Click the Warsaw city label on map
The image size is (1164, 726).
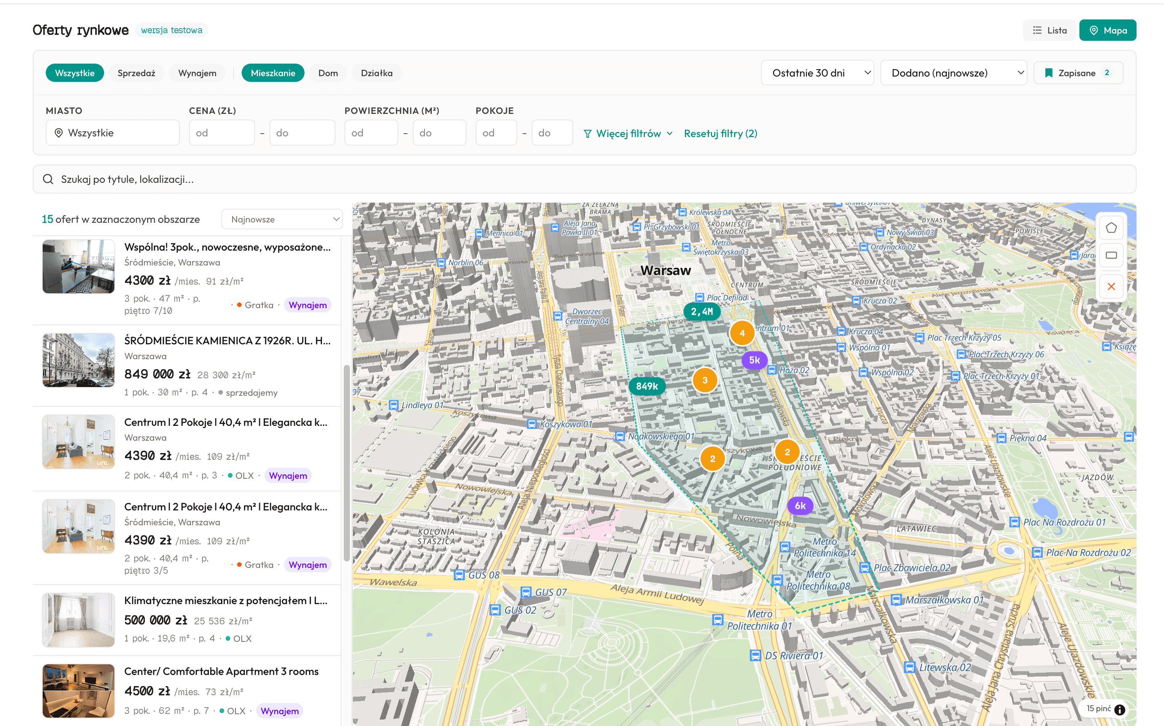point(665,270)
